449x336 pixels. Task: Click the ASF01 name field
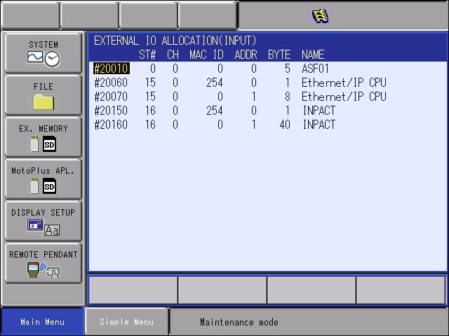pos(315,69)
